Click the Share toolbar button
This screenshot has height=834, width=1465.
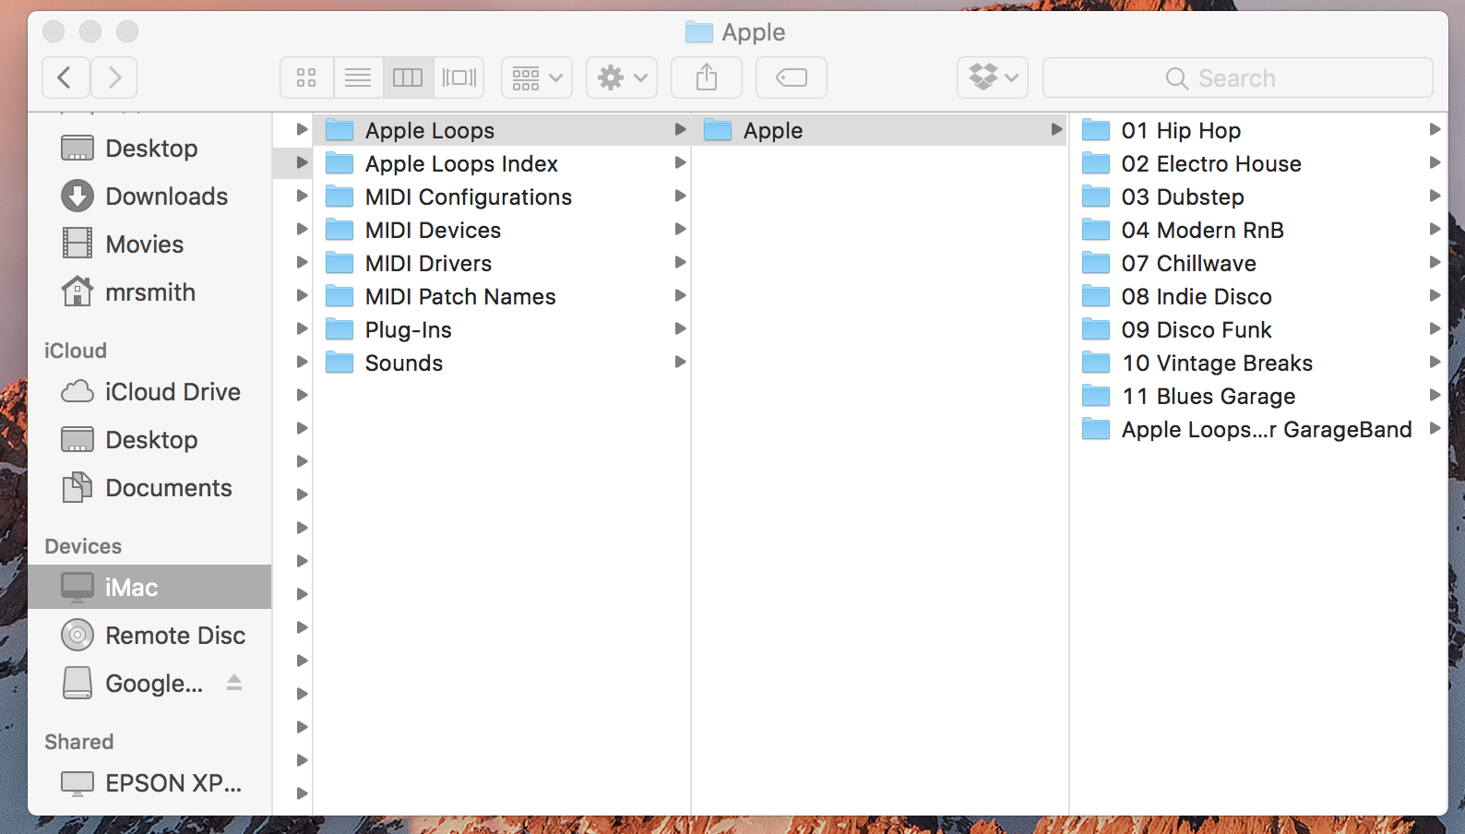point(707,77)
